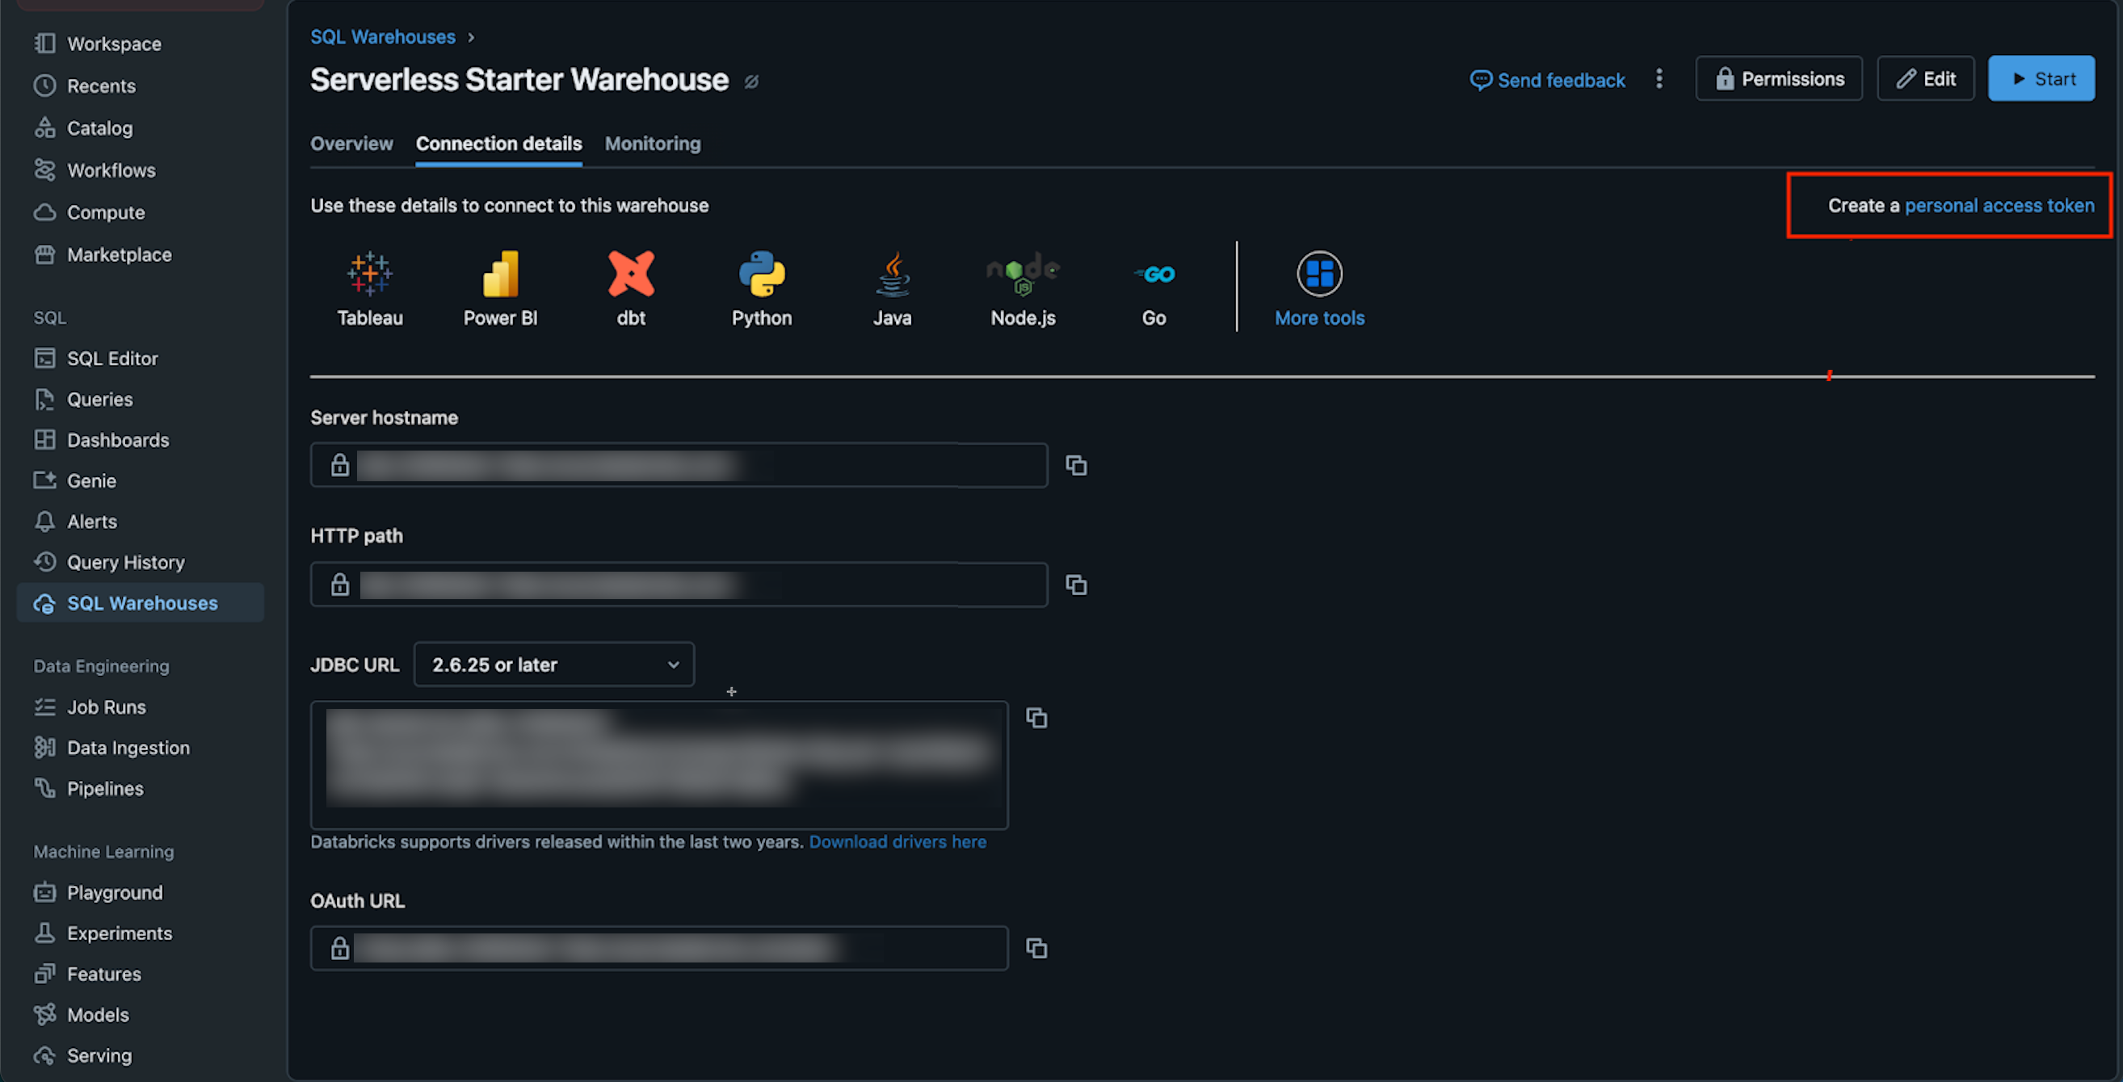The image size is (2123, 1082).
Task: Click the HTTP path field
Action: click(x=679, y=585)
